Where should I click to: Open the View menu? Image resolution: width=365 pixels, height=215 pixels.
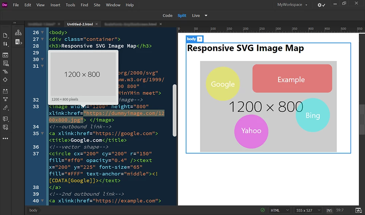(40, 5)
